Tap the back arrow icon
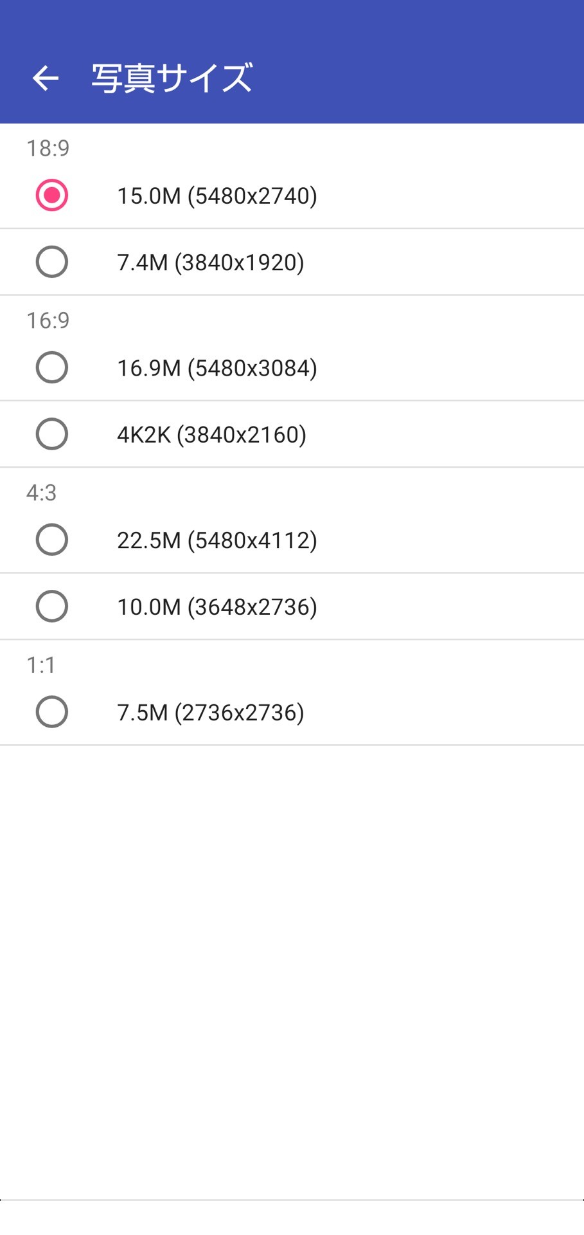Viewport: 584px width, 1235px height. pos(45,78)
